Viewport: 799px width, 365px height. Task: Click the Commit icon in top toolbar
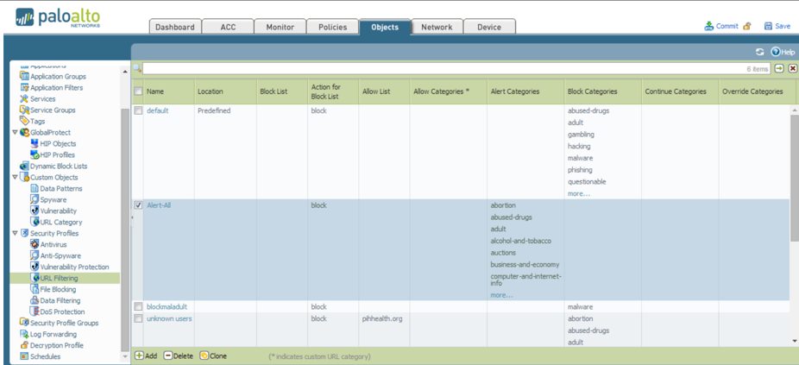709,26
